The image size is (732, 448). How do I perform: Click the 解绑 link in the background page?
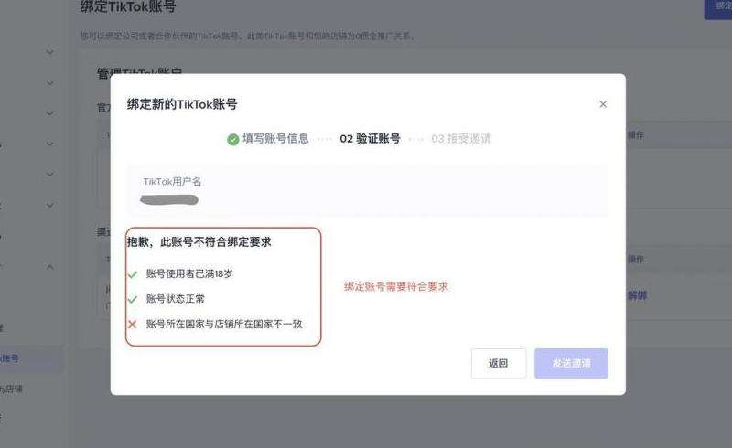click(x=637, y=295)
